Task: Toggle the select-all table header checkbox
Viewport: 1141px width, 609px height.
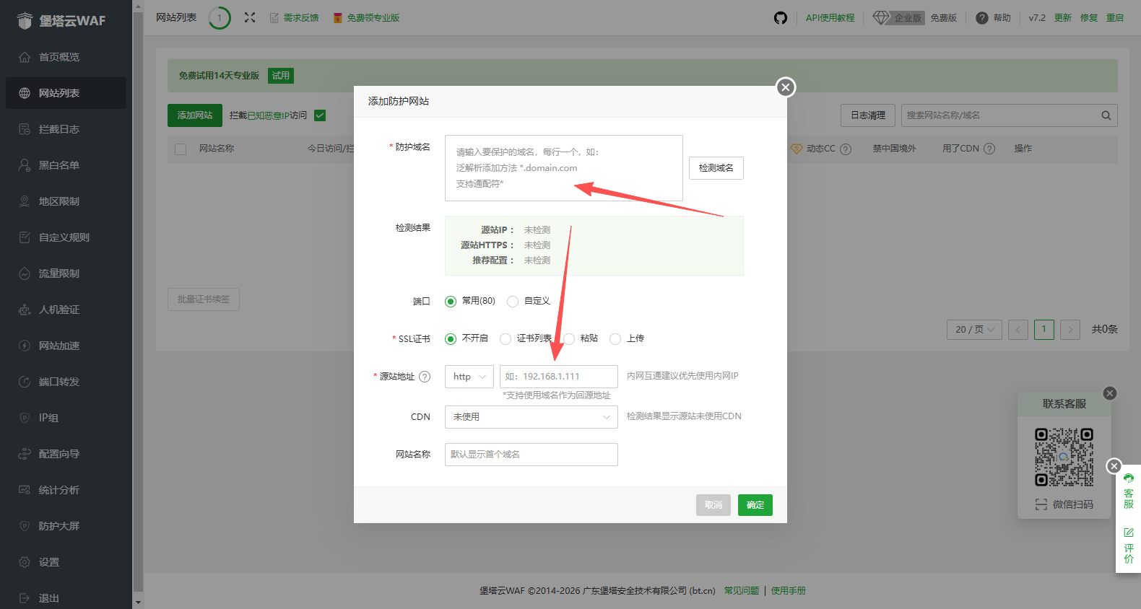Action: pyautogui.click(x=181, y=149)
